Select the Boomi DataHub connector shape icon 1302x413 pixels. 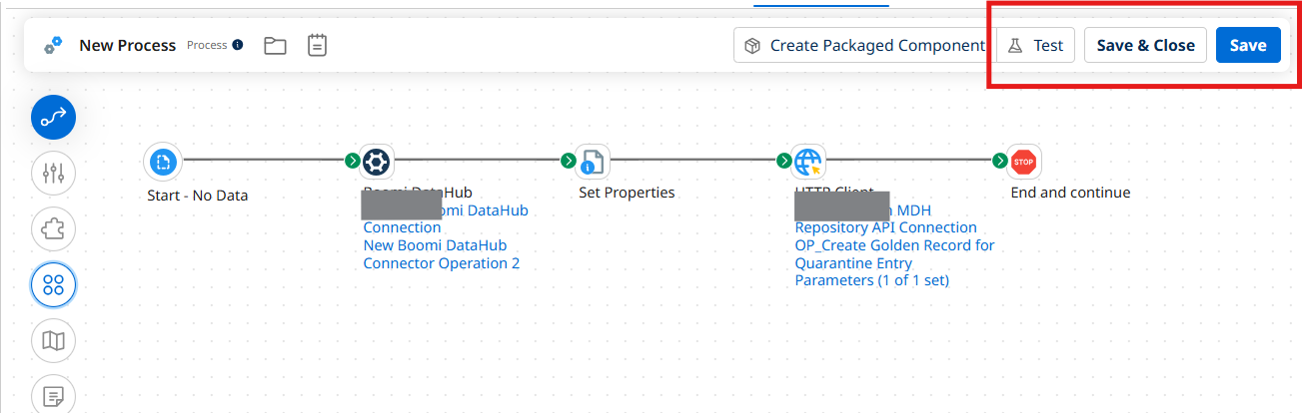coord(377,161)
